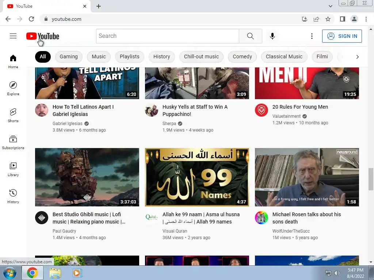Select the Playlists filter chip
Screen dimensions: 374x280
pos(130,57)
